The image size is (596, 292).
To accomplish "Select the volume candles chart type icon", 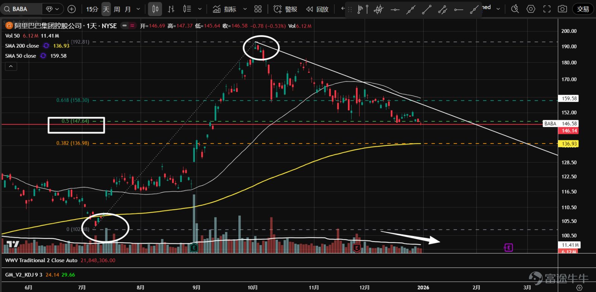I will click(187, 9).
